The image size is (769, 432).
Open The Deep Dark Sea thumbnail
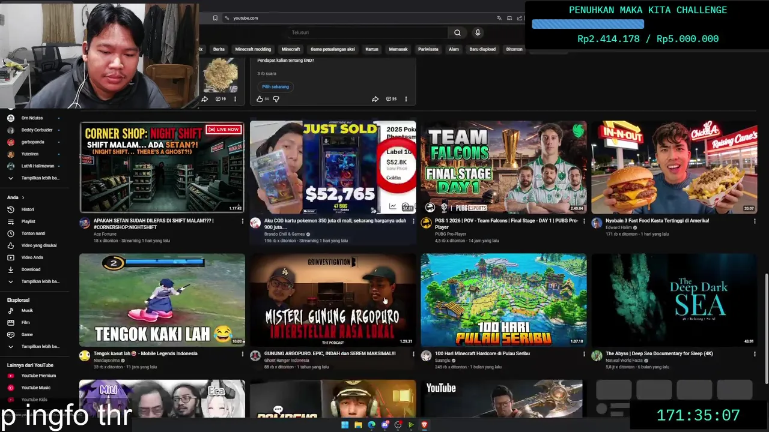674,300
